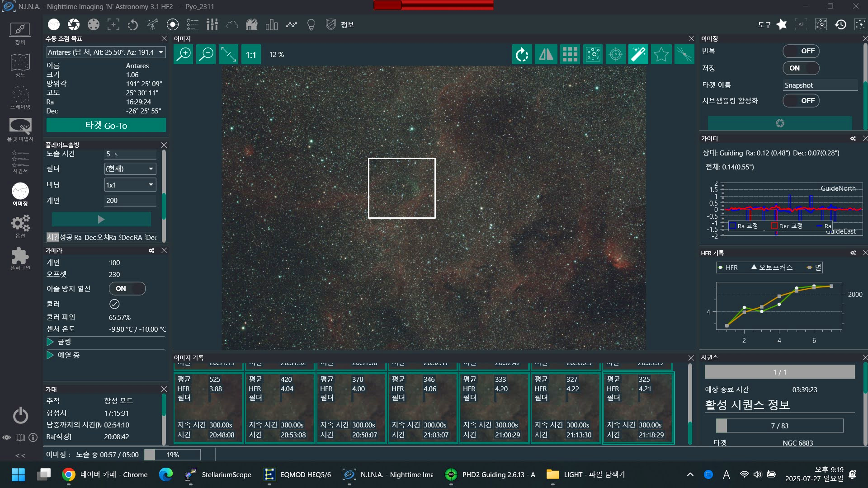Click the 타겟 Go-To button
Viewport: 868px width, 488px height.
(x=106, y=125)
